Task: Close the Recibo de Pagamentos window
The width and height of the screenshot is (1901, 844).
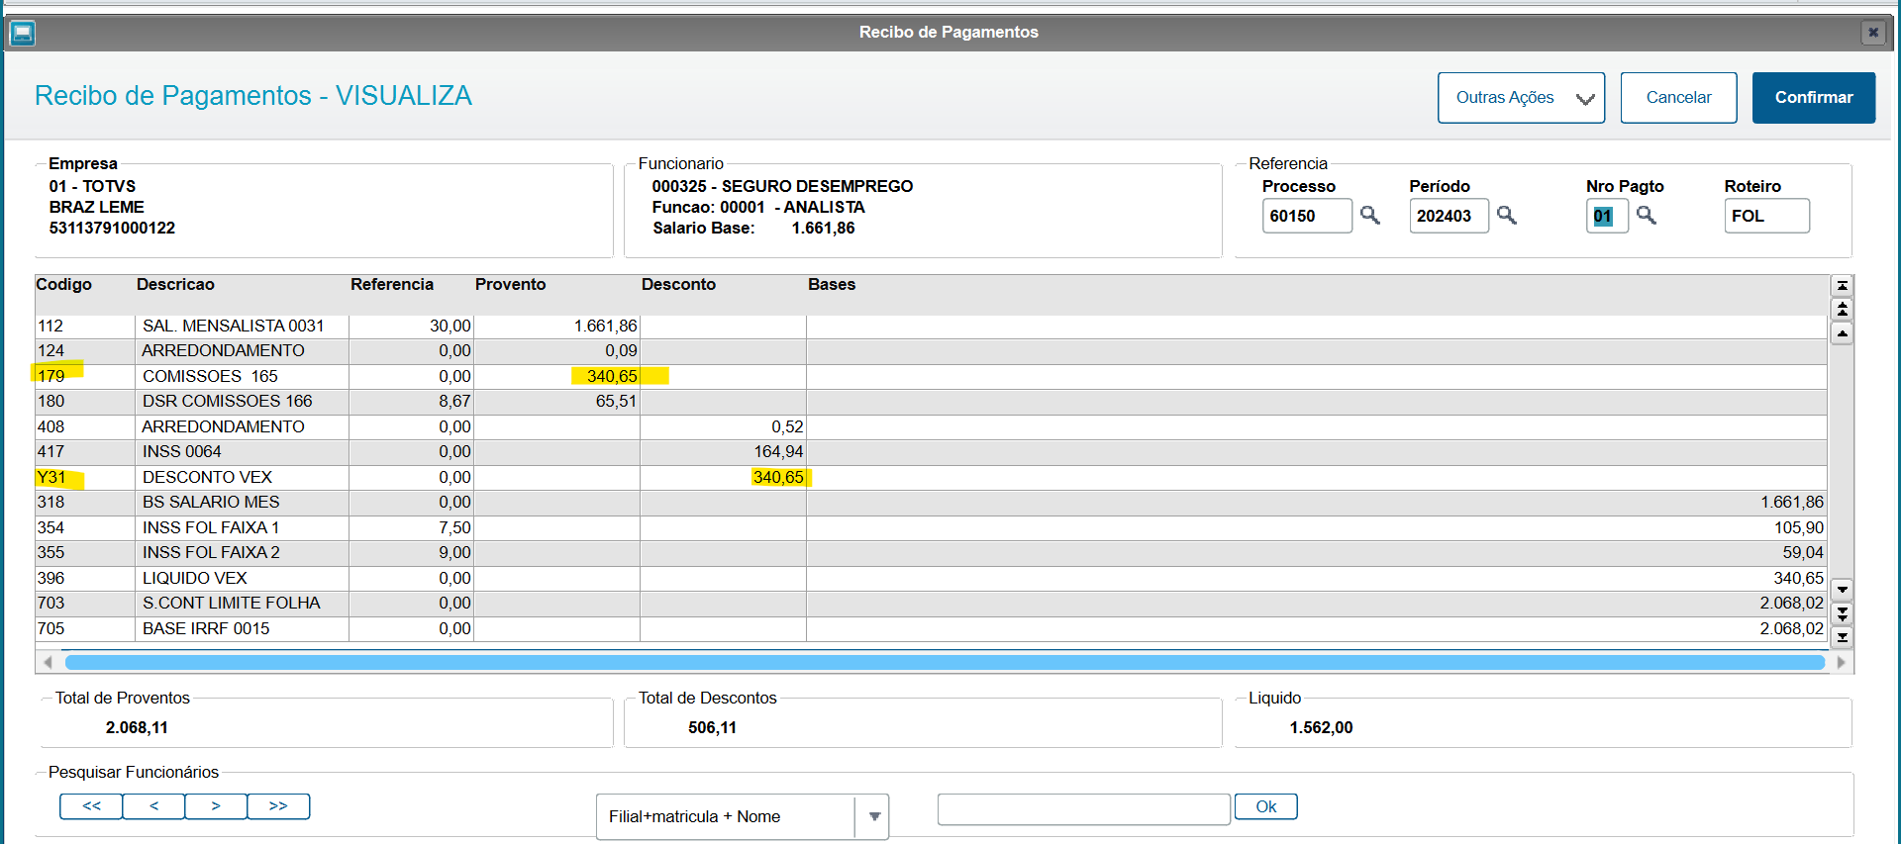Action: click(x=1872, y=33)
